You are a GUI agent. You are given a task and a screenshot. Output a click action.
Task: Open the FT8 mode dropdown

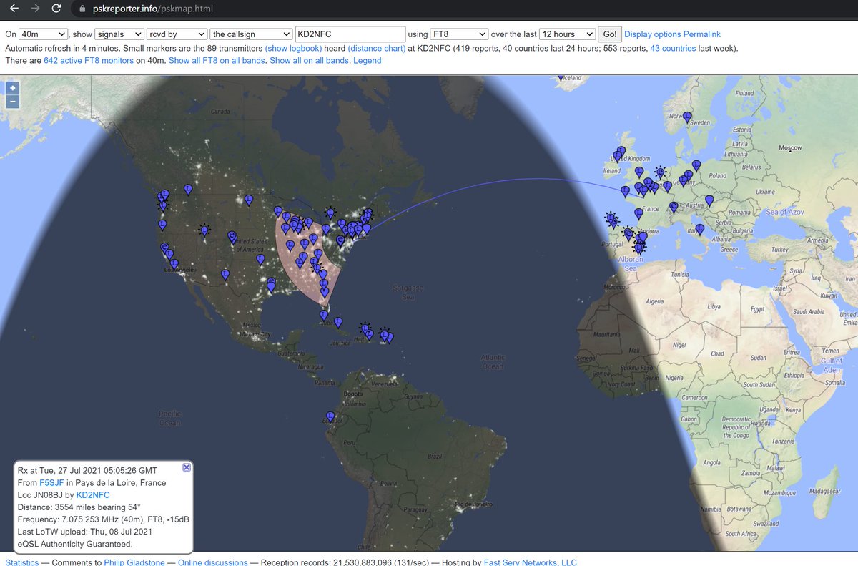(460, 34)
